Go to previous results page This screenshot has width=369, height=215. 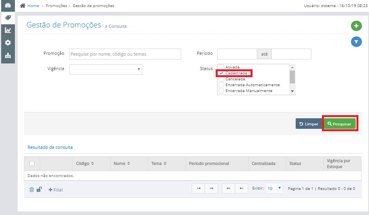tap(211, 188)
